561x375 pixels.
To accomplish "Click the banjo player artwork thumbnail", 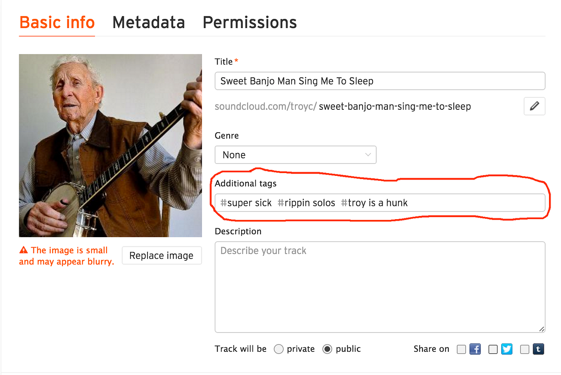I will click(110, 145).
